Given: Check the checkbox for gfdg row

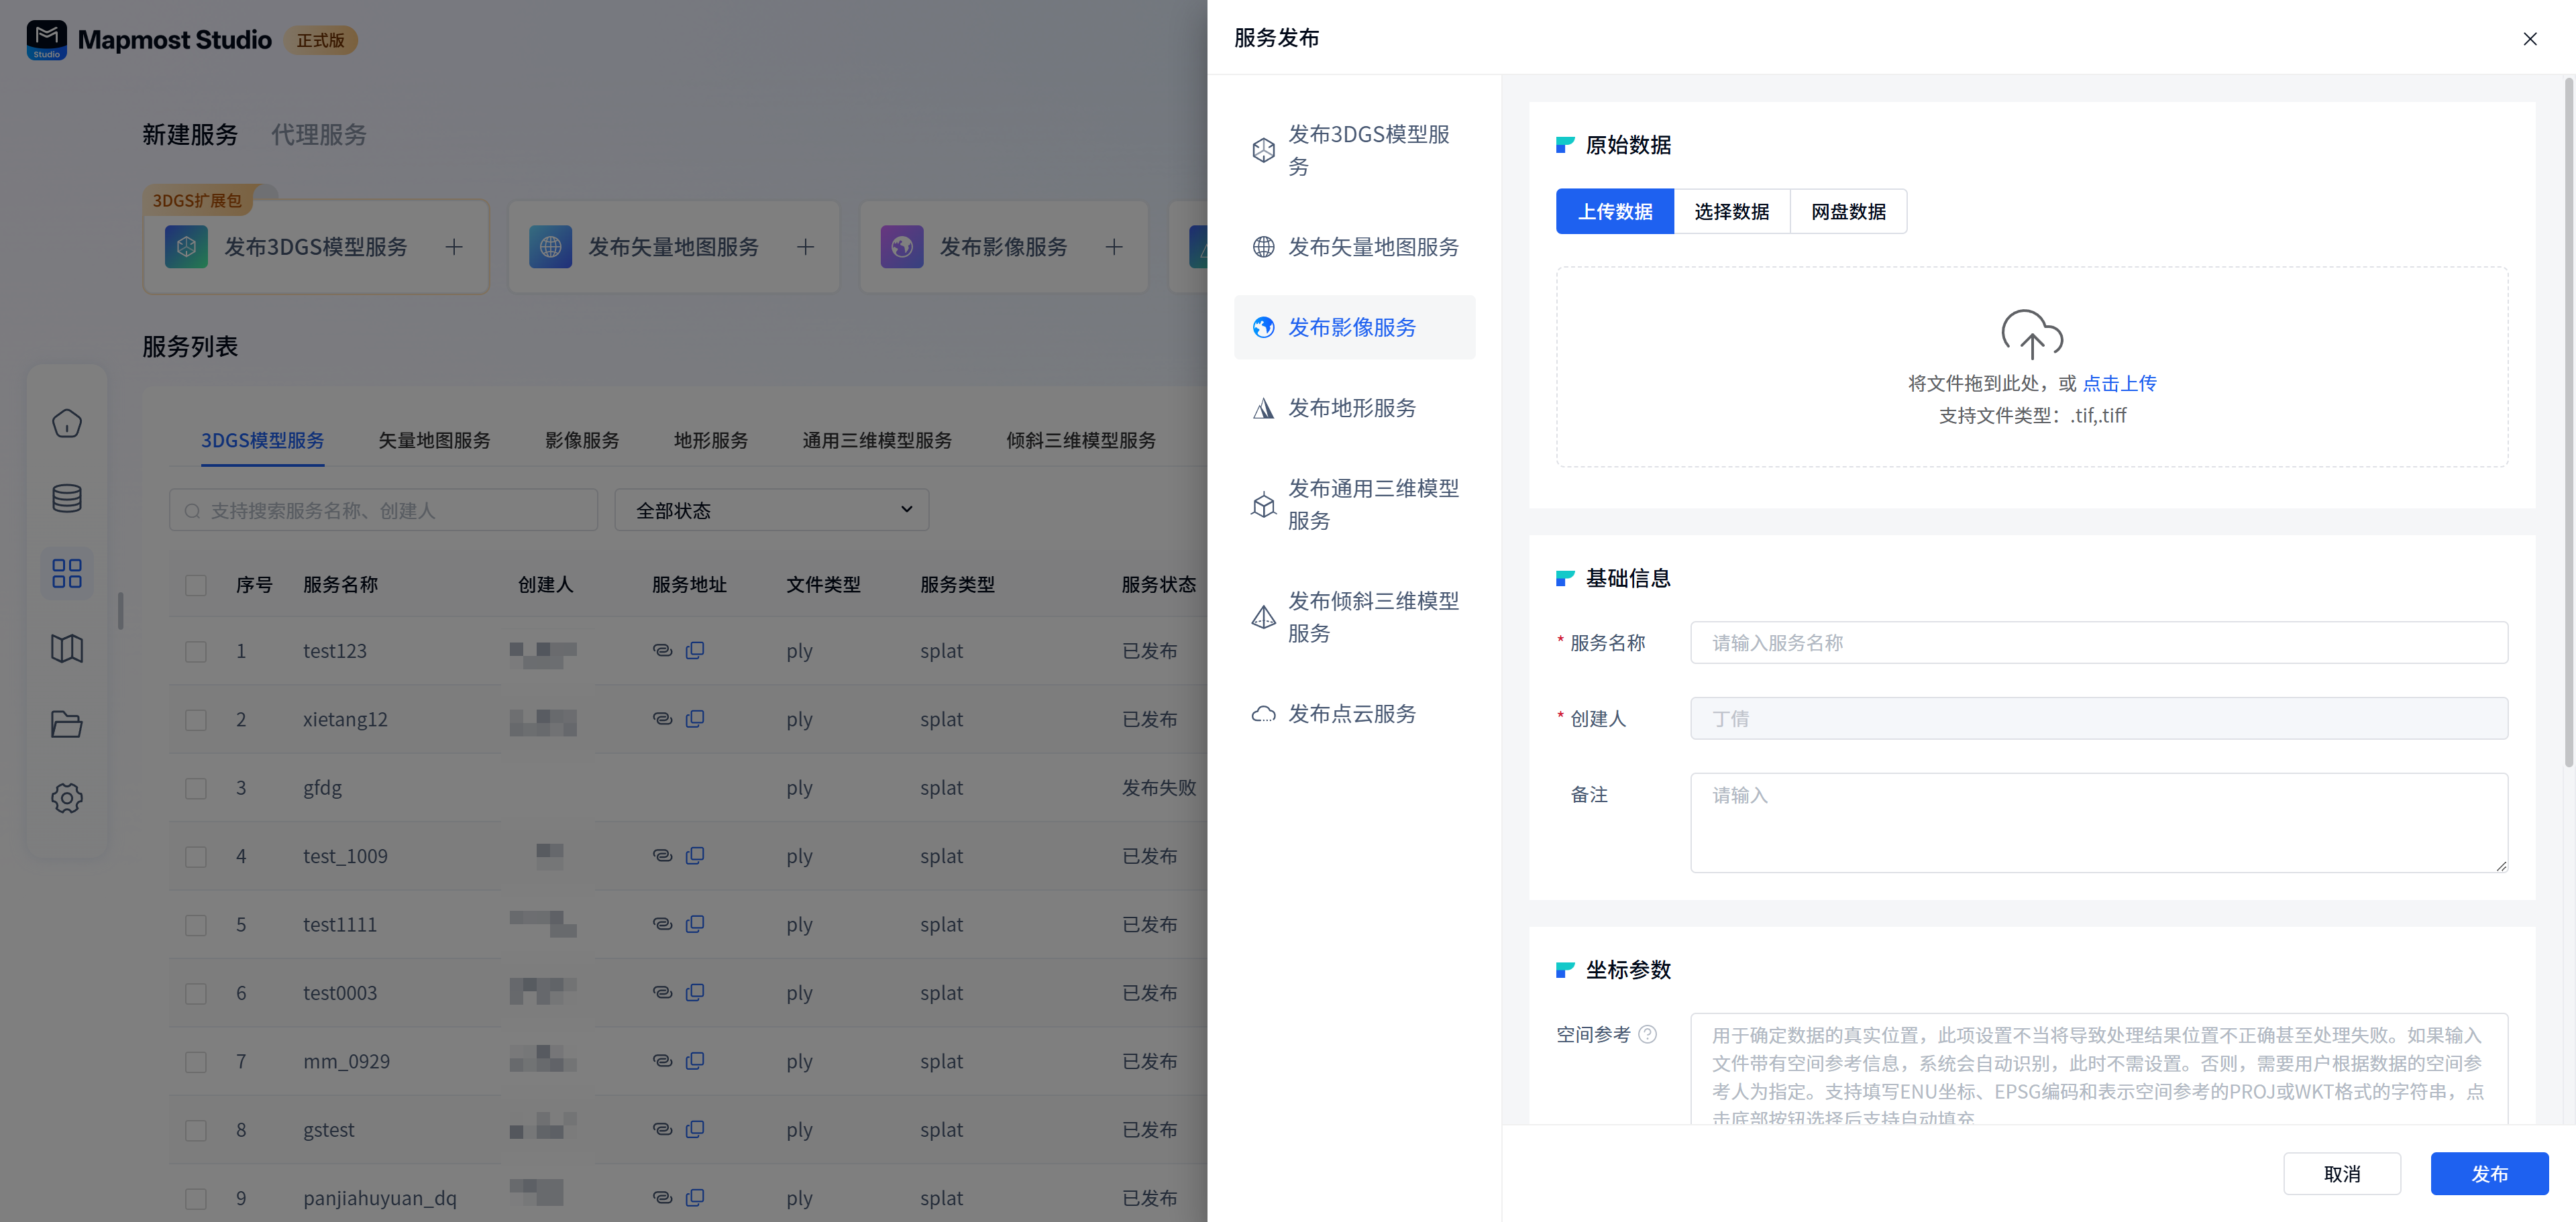Looking at the screenshot, I should (196, 788).
